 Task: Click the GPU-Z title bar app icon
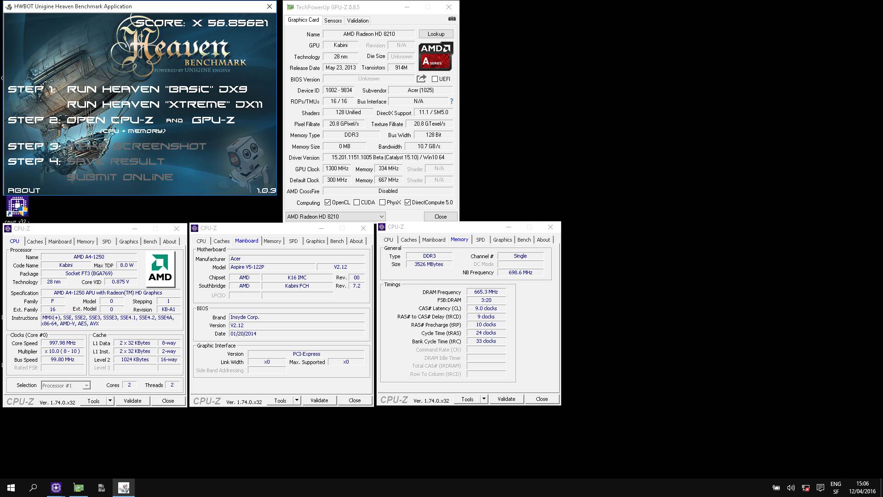(290, 7)
